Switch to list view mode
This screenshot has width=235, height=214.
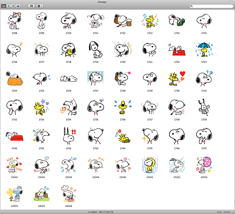click(x=9, y=6)
